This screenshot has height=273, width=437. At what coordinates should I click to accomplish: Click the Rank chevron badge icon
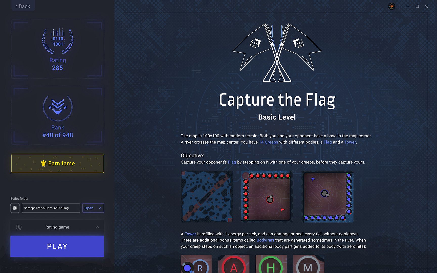58,108
